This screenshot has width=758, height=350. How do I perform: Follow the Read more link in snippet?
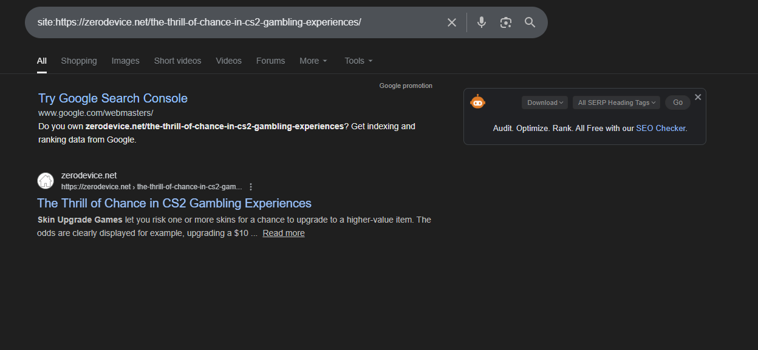(x=284, y=233)
